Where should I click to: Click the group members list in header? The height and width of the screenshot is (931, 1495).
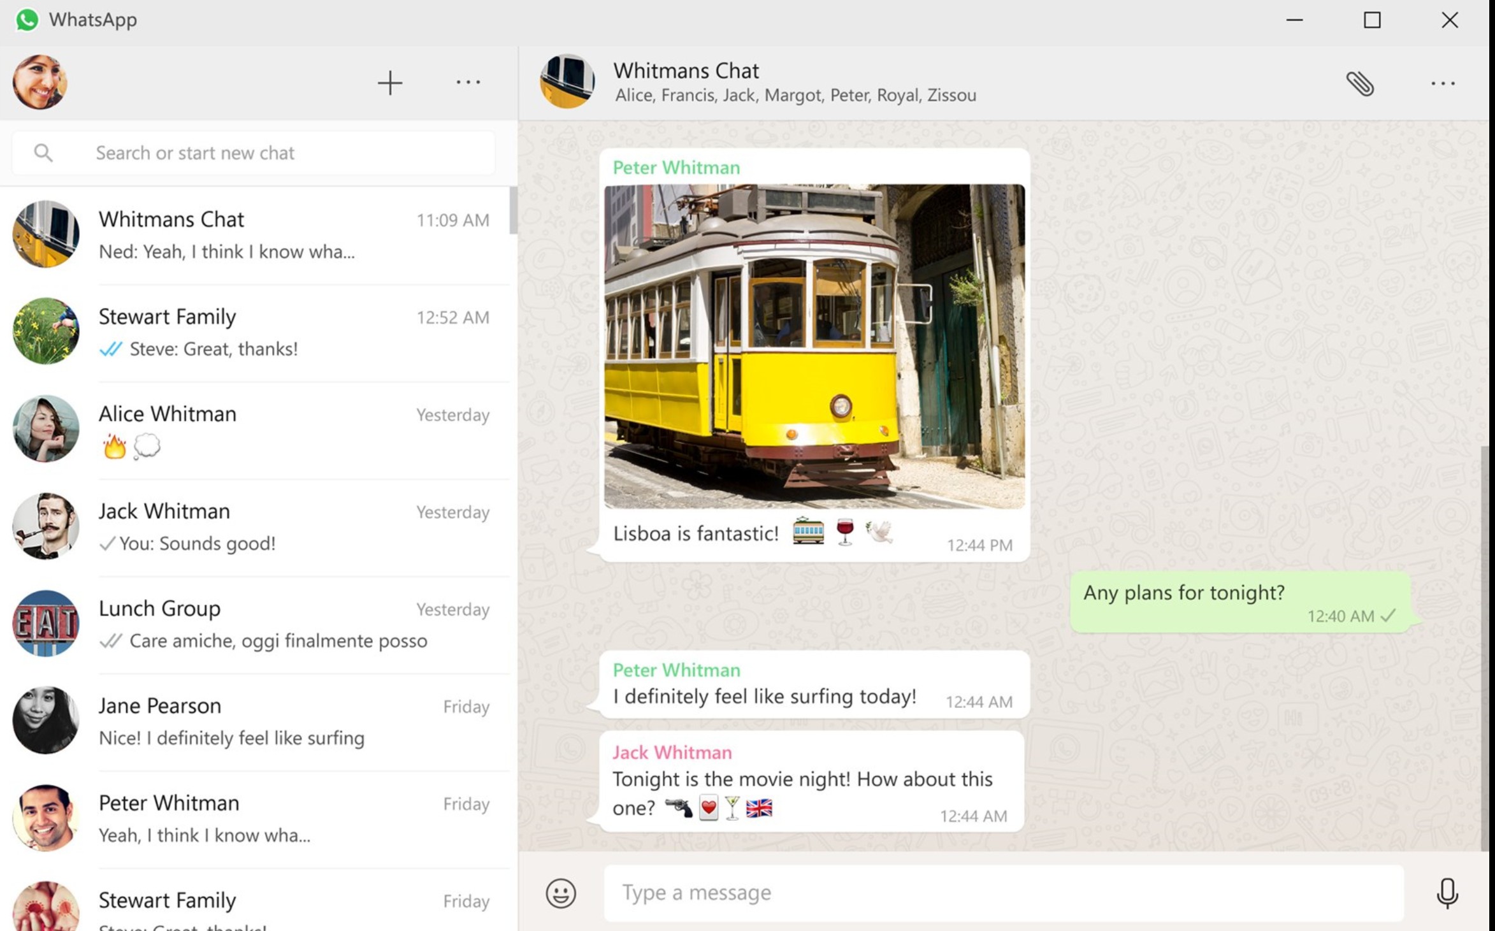(795, 96)
